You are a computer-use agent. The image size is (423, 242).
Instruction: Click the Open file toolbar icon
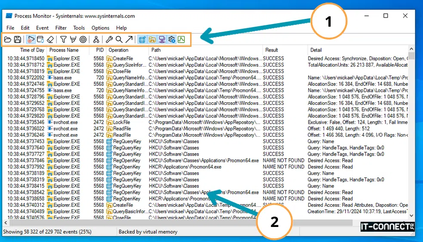[x=8, y=40]
